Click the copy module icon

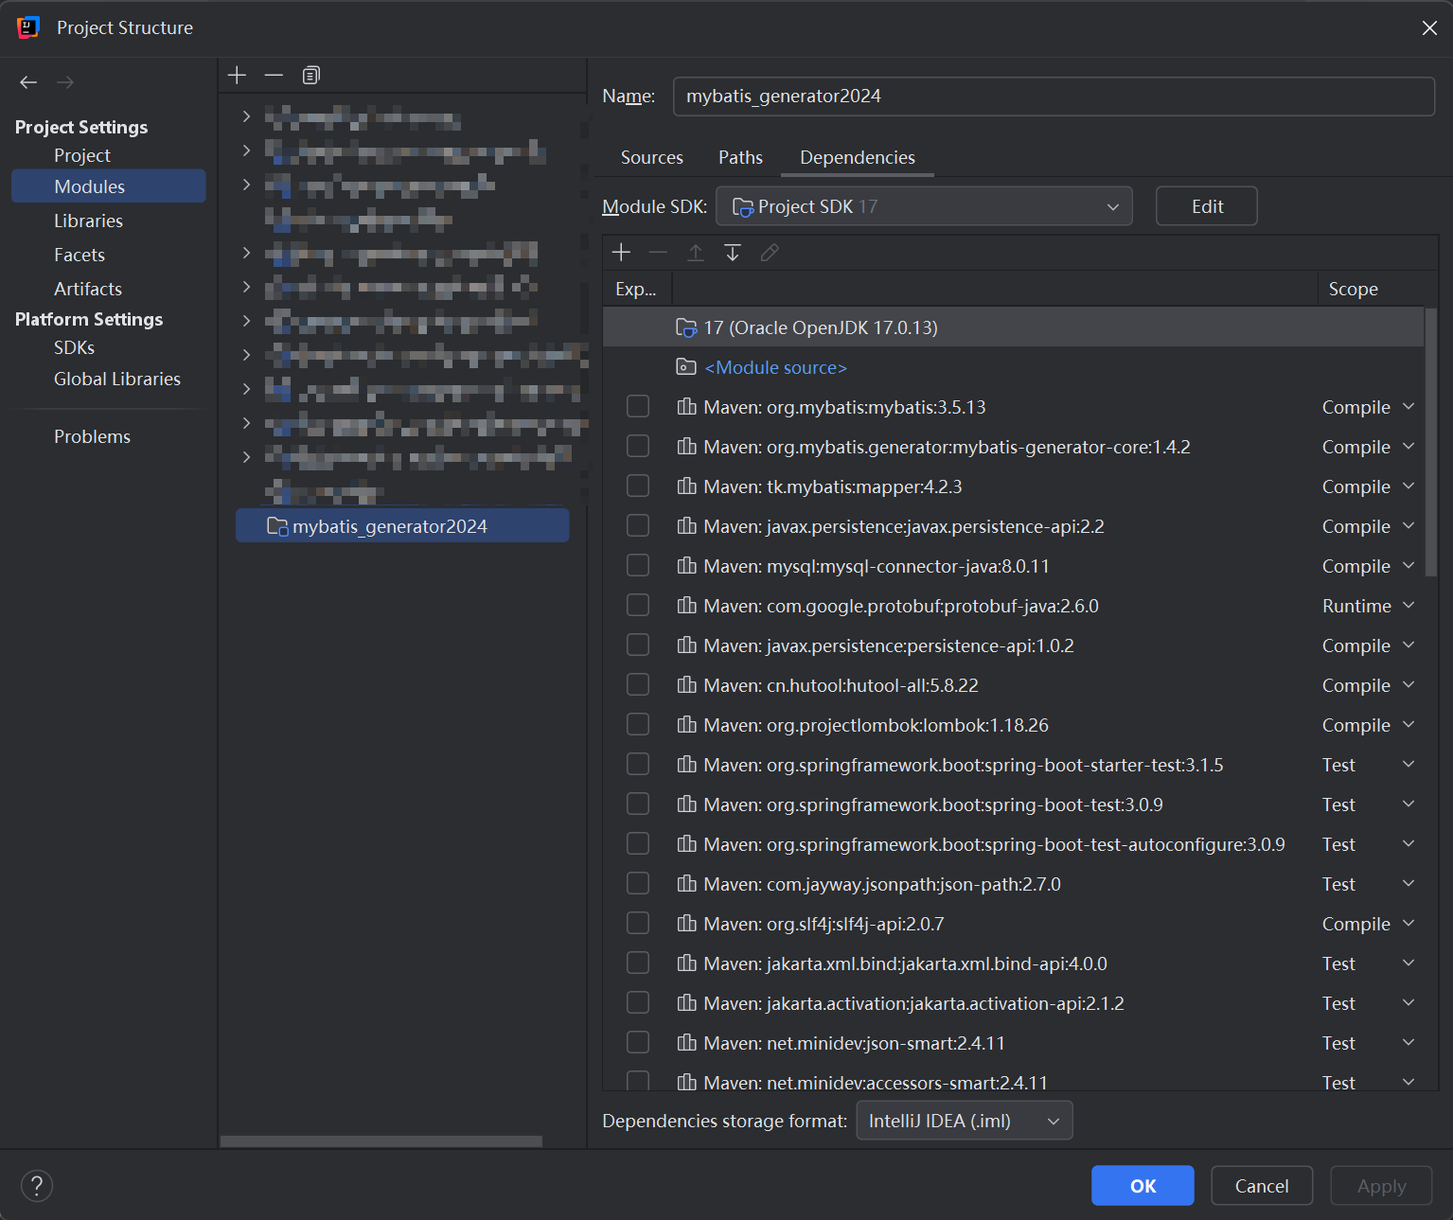coord(310,75)
